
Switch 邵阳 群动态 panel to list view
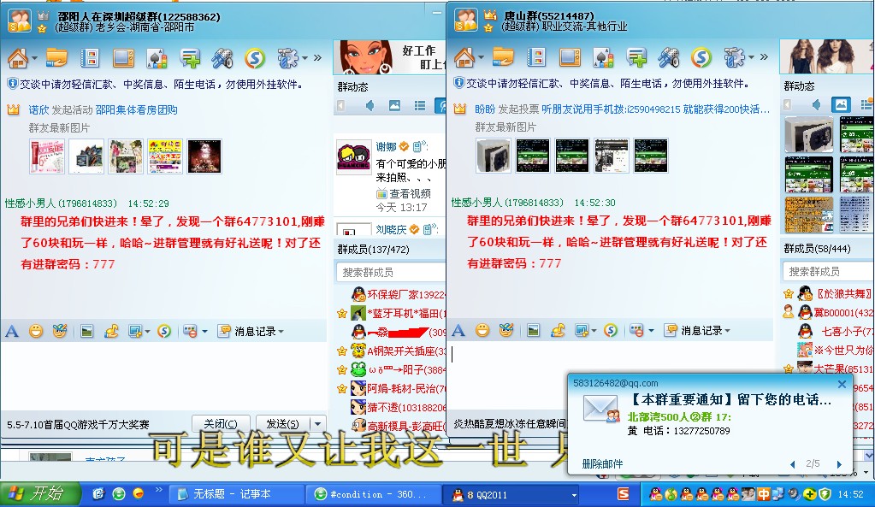tap(420, 105)
